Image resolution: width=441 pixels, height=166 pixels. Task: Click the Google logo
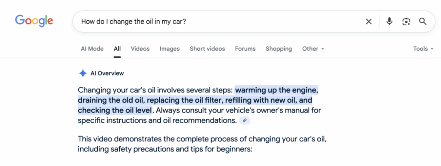coord(34,21)
